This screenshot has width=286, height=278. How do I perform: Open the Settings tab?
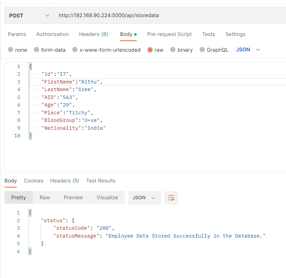[x=235, y=34]
